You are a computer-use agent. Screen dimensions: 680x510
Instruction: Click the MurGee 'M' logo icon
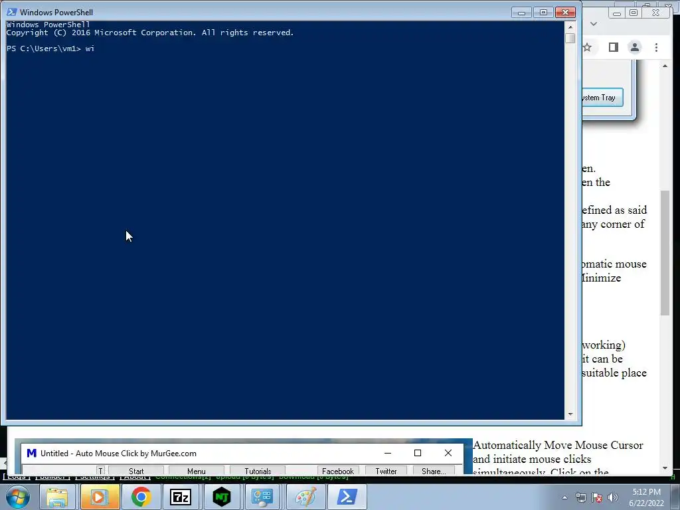[32, 453]
